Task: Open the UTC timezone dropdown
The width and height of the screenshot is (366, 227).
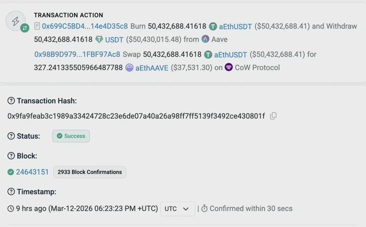Action: pos(177,209)
